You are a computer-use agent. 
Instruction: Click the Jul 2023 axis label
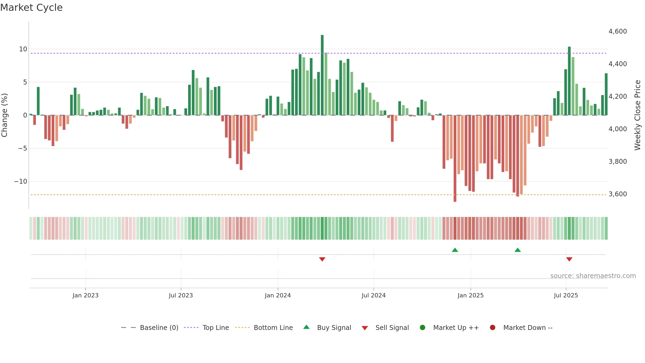tap(181, 295)
